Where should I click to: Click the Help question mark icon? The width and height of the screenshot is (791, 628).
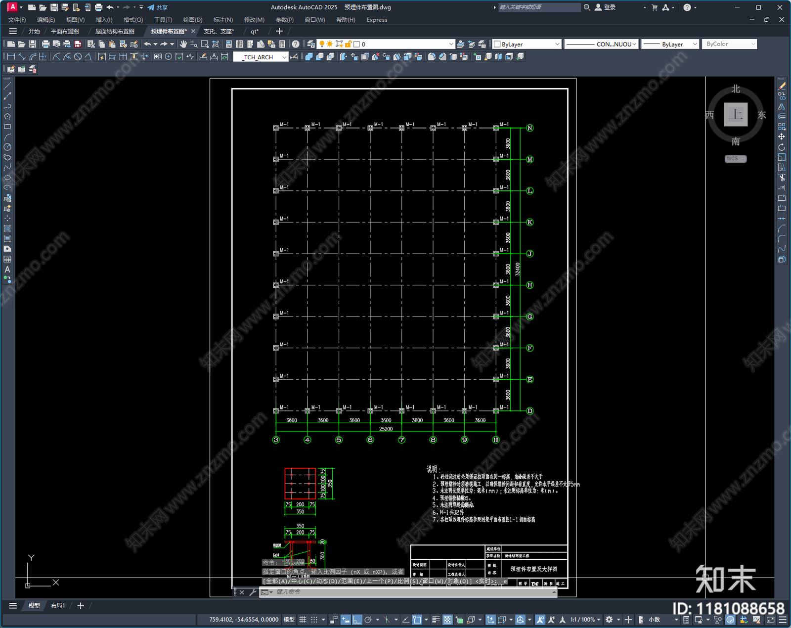pos(295,44)
